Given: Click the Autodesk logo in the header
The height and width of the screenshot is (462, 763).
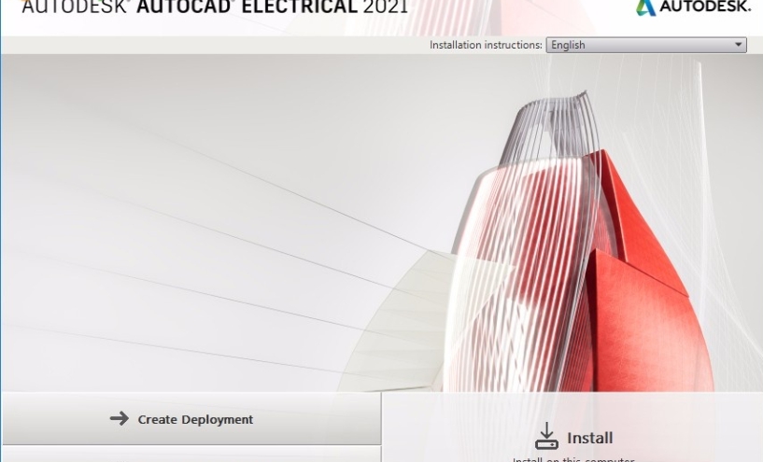Looking at the screenshot, I should [x=693, y=7].
